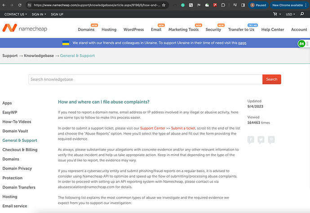Viewport: 310px width, 213px height.
Task: Open the Marketing Tools menu
Action: click(183, 30)
